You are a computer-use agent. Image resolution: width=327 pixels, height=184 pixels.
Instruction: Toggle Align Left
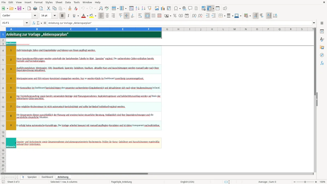click(101, 16)
